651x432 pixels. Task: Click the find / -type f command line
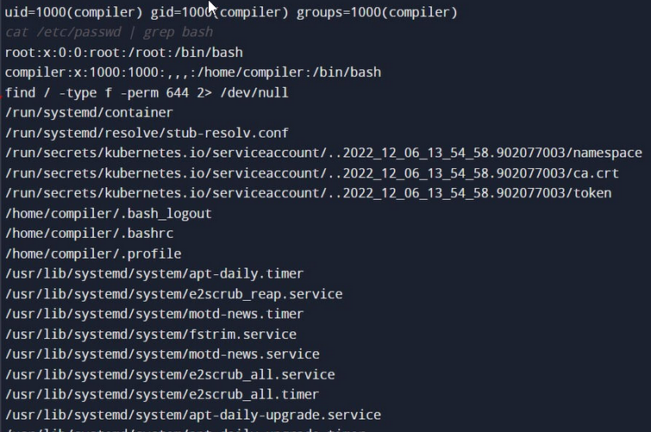point(147,92)
